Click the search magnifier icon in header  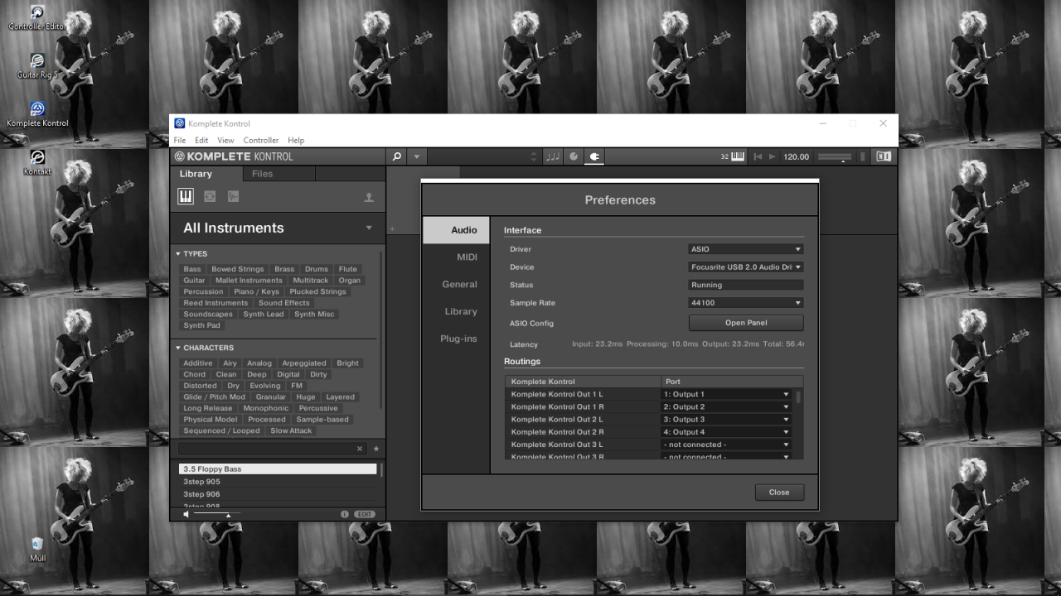396,156
